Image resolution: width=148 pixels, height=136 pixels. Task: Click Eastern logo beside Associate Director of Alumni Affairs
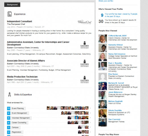coord(85,63)
